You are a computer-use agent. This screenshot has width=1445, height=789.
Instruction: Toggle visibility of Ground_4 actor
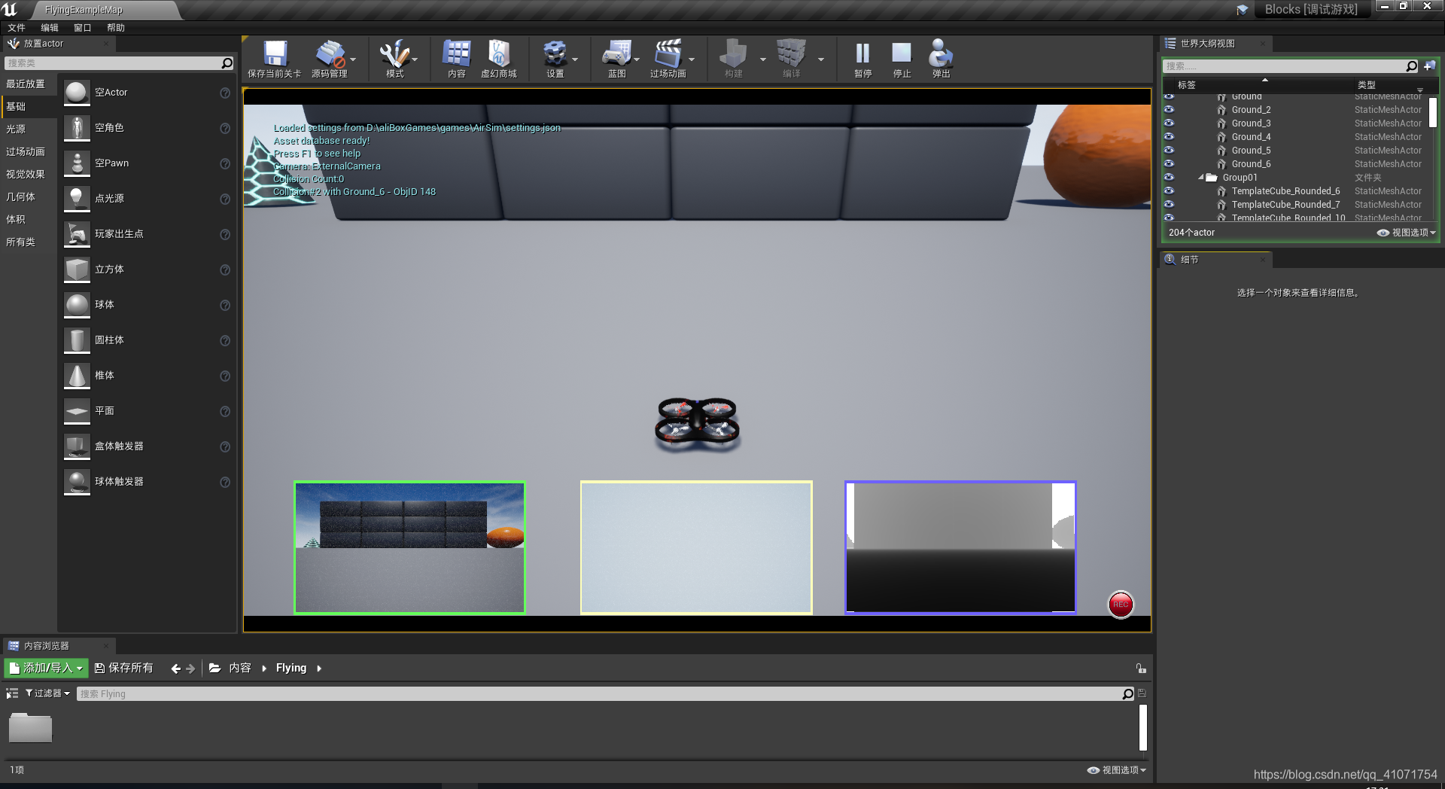pos(1169,136)
